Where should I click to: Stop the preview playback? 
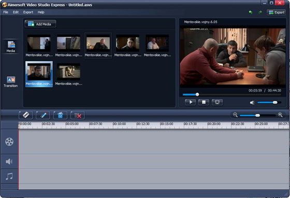(204, 102)
